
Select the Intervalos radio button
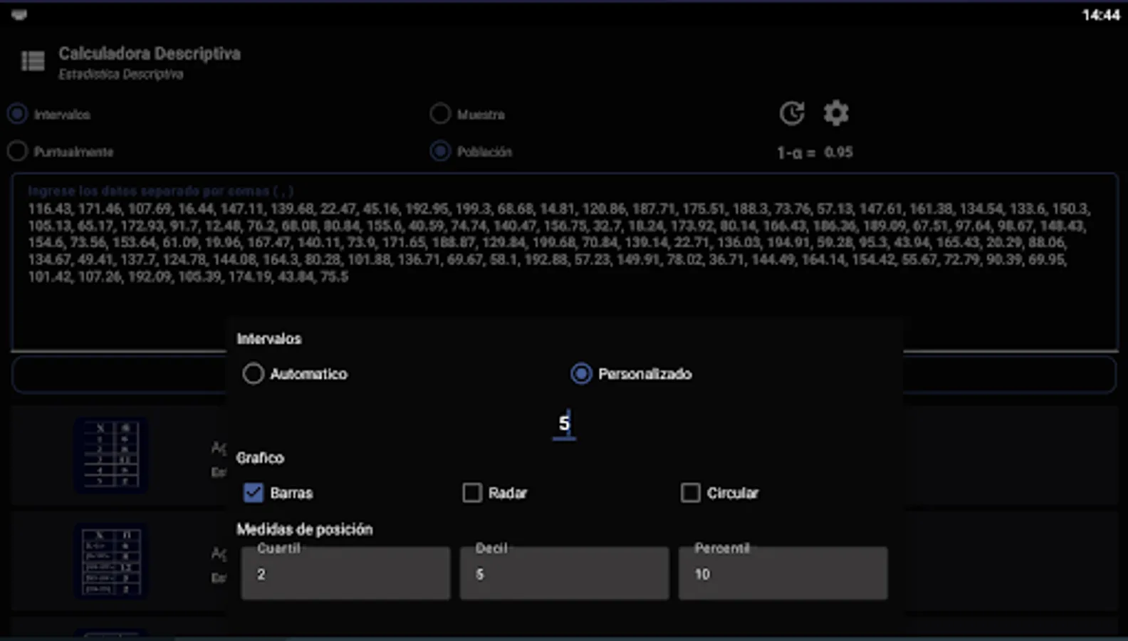coord(18,114)
